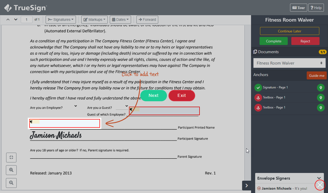328x193 pixels.
Task: Toggle the green checkmark on Signature - Page 1
Action: 258,87
